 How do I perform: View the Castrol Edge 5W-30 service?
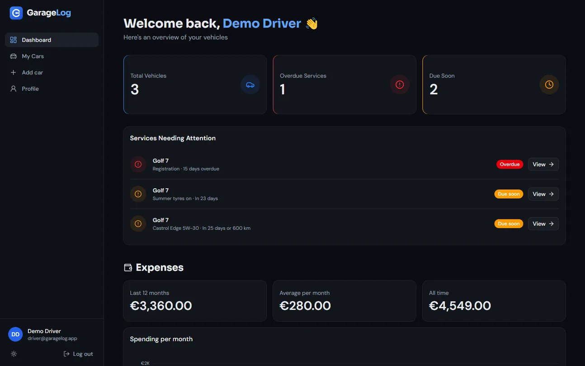coord(543,223)
